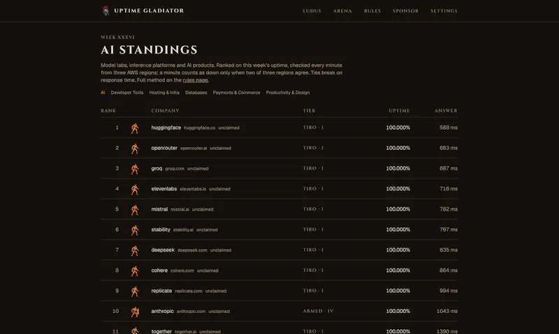Click the 683 ms answer time
This screenshot has height=334, width=559.
click(449, 148)
